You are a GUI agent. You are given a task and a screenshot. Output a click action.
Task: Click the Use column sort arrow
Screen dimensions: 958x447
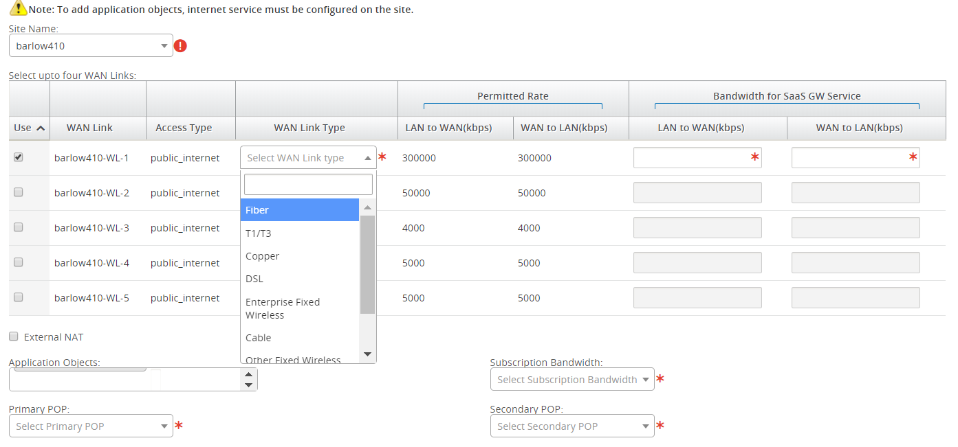pos(41,128)
